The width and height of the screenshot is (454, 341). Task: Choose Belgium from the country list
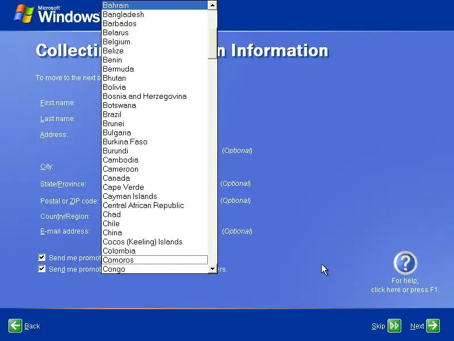[154, 41]
